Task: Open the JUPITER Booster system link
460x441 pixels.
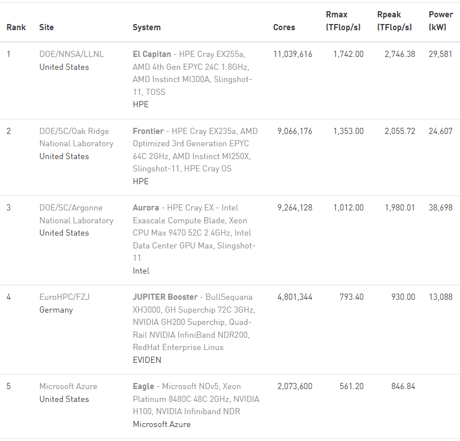Action: click(x=165, y=297)
